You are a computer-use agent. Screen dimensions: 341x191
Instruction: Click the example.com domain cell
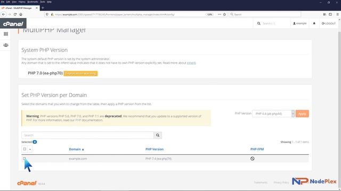[78, 159]
